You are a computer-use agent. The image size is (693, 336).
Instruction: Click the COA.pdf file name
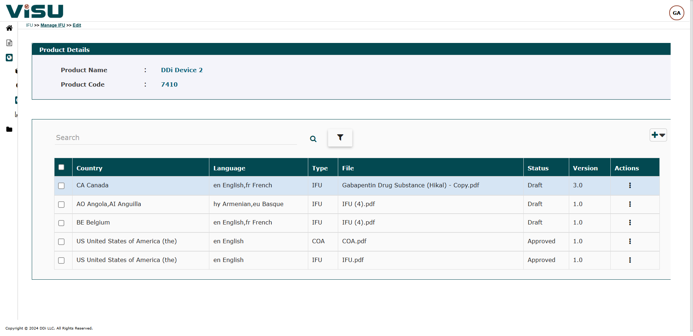click(354, 241)
